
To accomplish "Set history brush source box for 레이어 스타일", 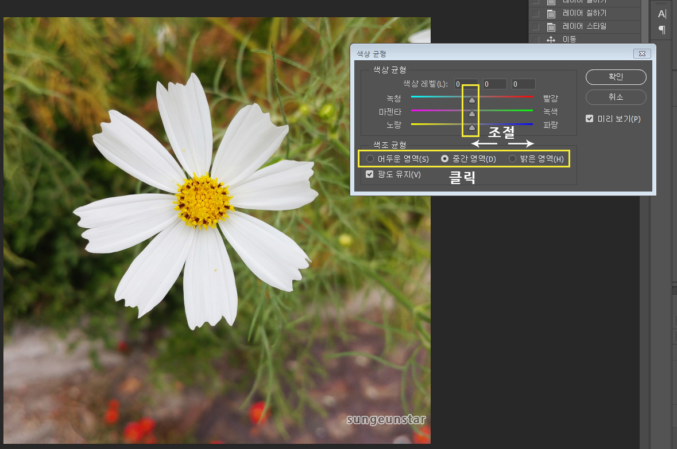I will point(536,27).
